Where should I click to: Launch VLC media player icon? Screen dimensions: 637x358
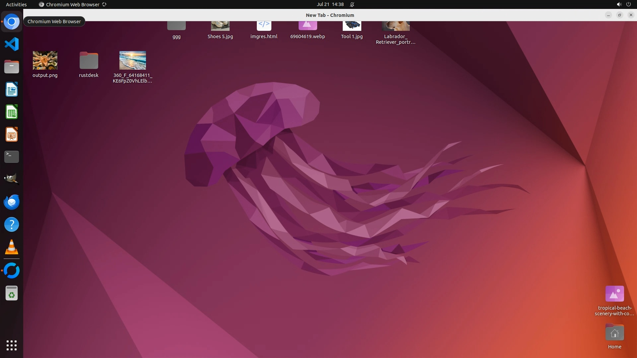12,247
